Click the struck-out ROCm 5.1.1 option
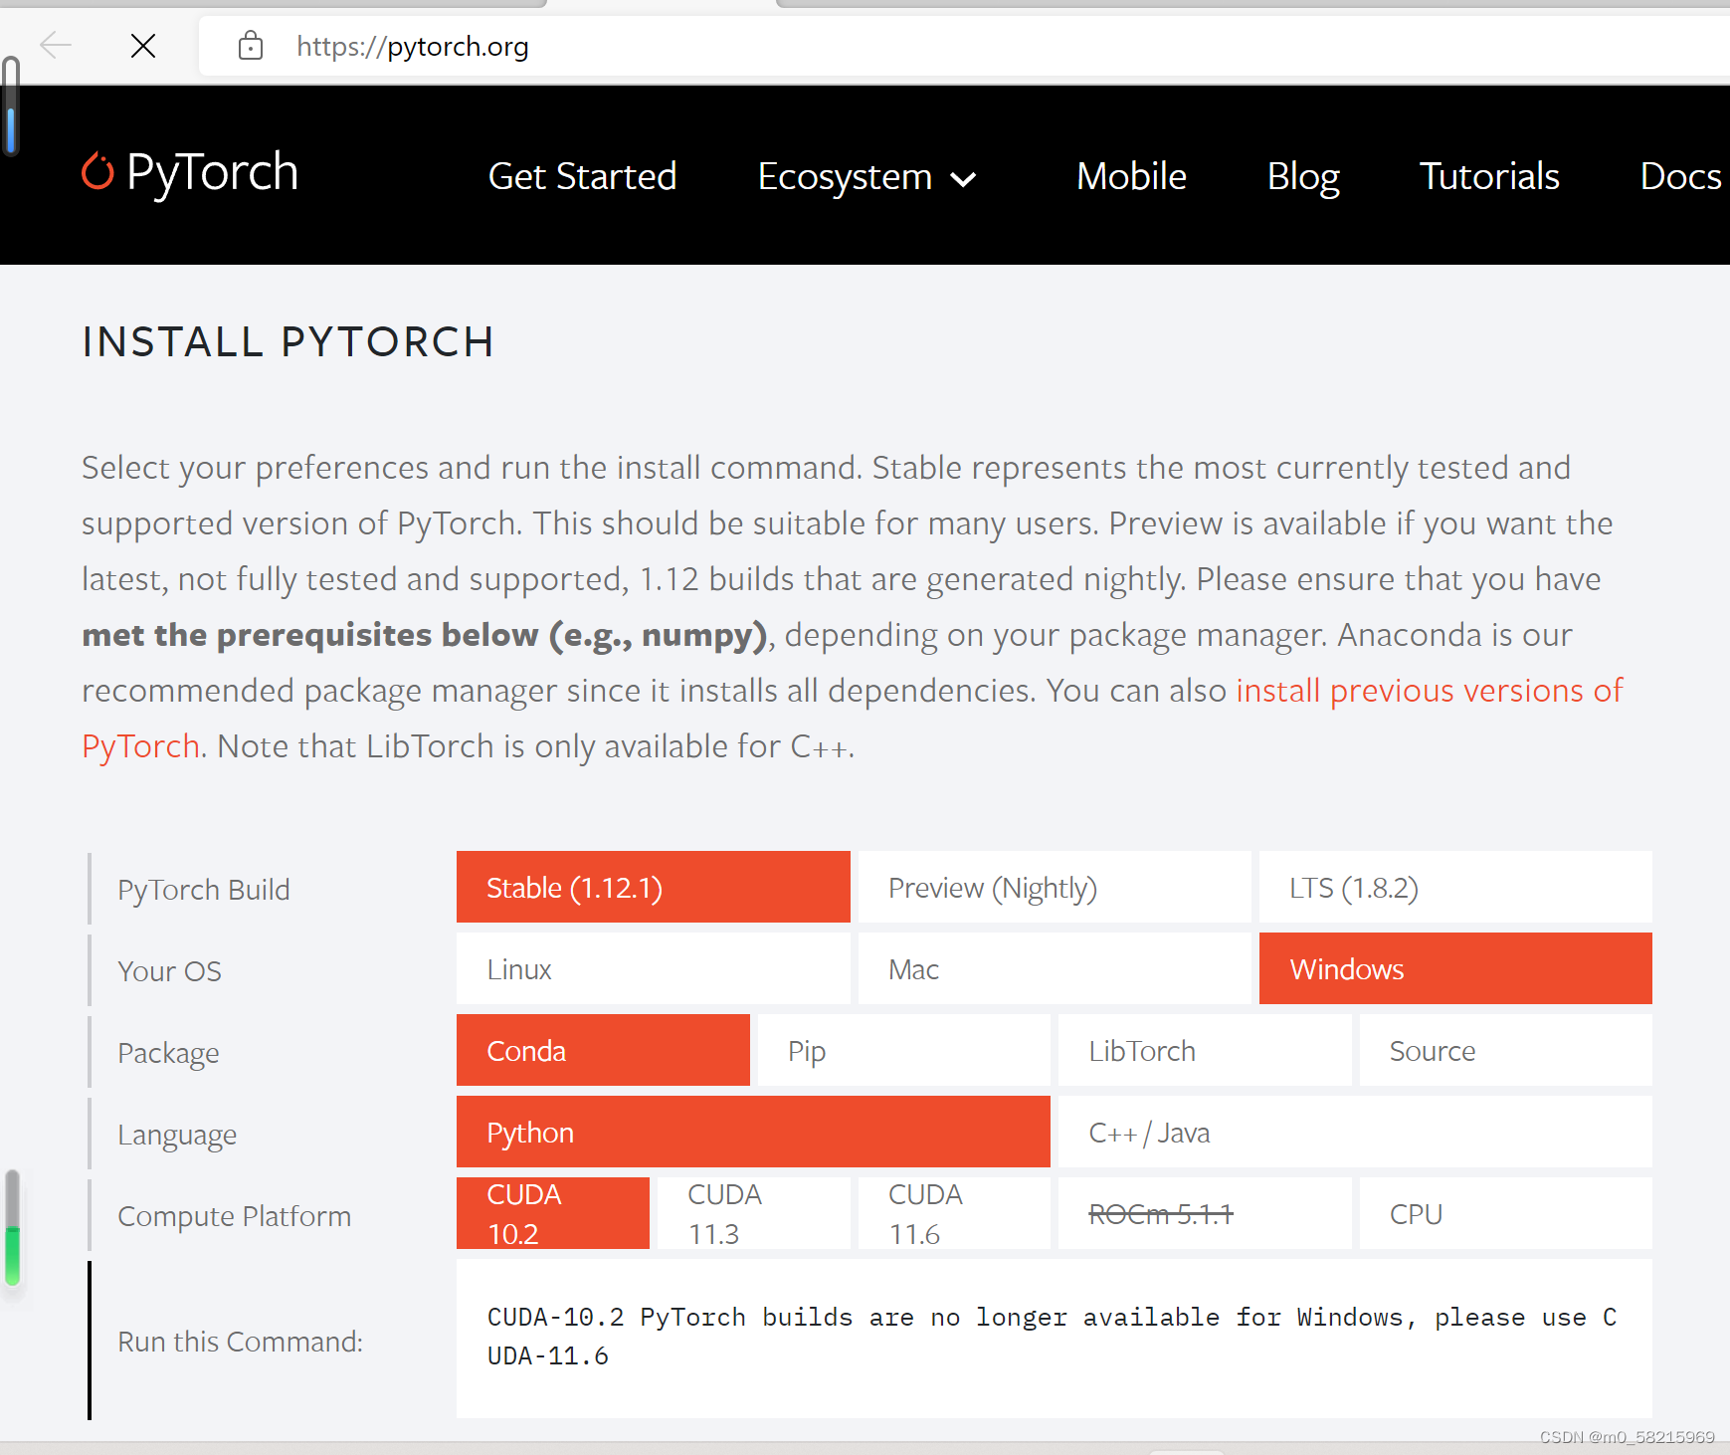1730x1455 pixels. tap(1205, 1213)
